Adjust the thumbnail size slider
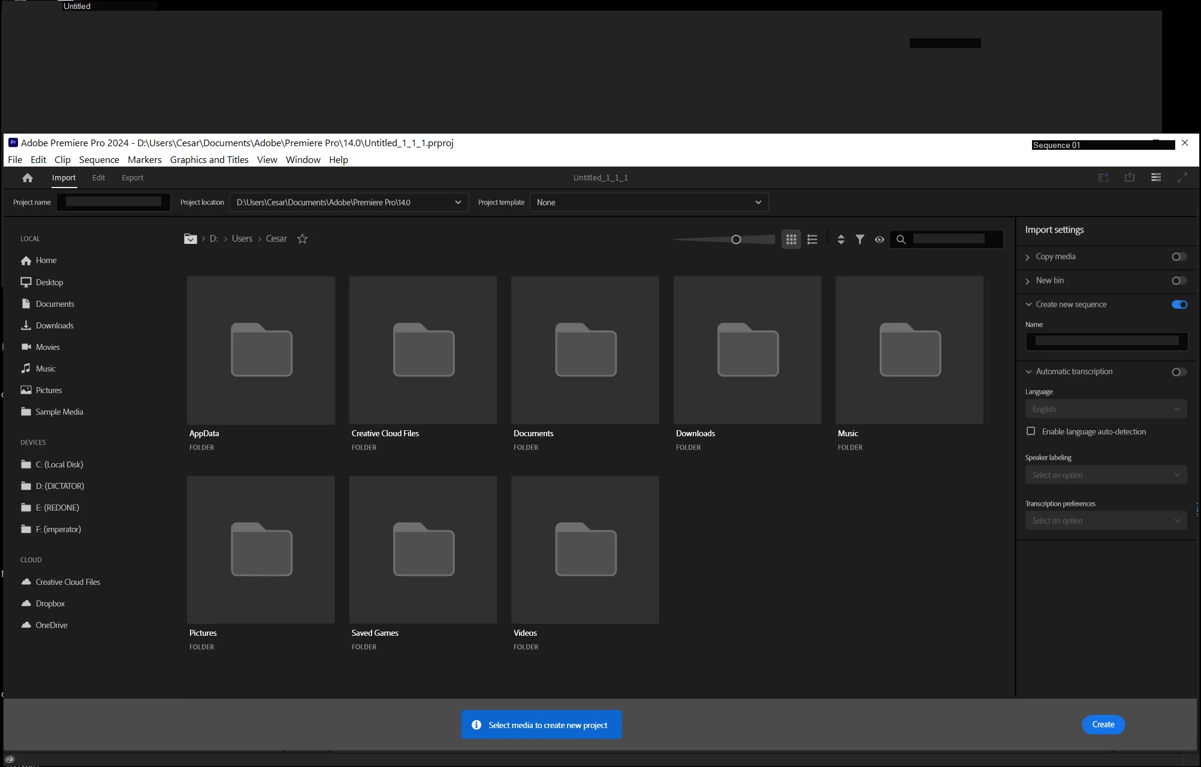This screenshot has height=767, width=1201. pyautogui.click(x=736, y=240)
